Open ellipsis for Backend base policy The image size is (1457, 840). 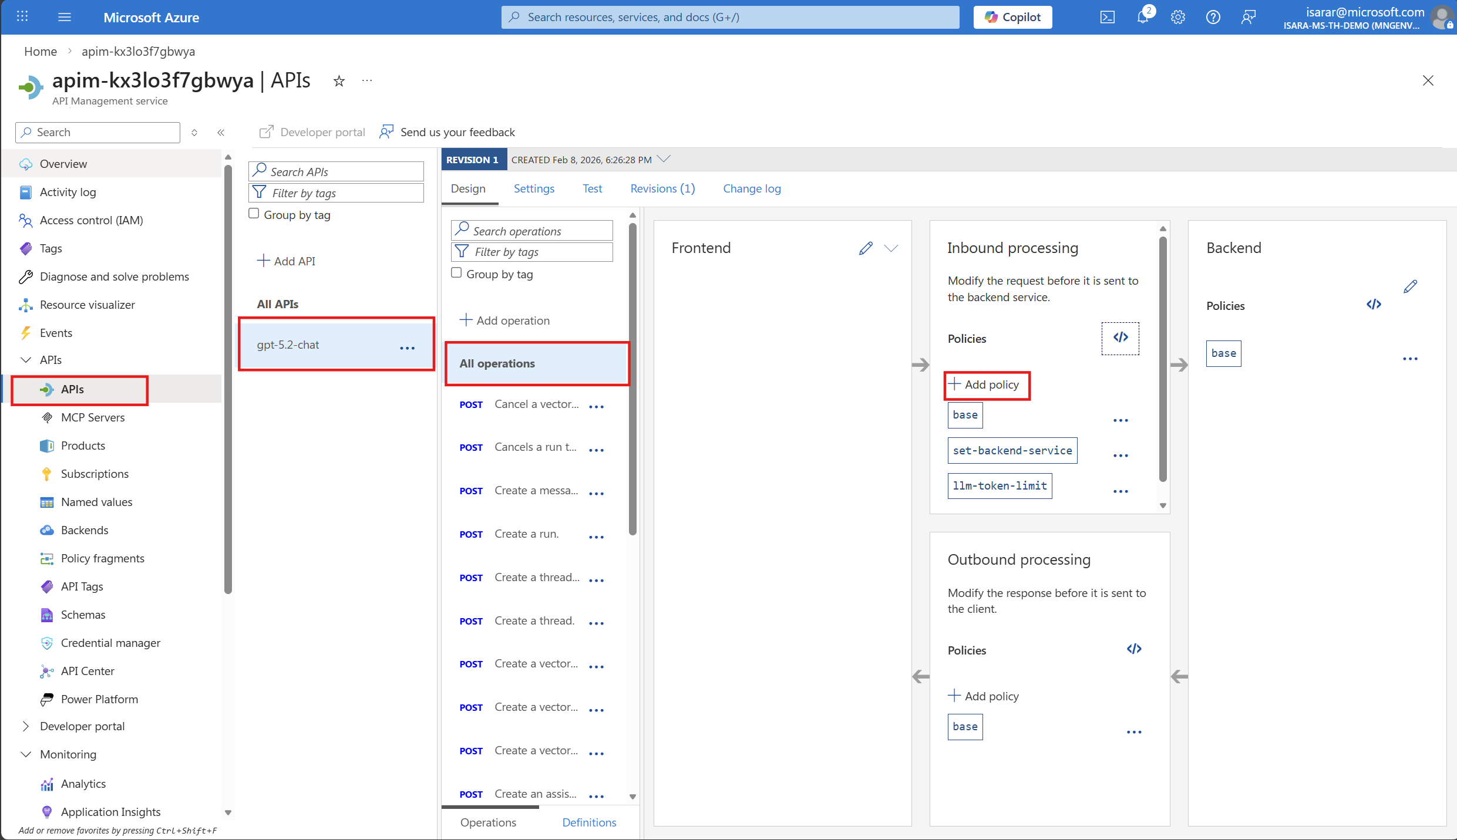[1410, 358]
